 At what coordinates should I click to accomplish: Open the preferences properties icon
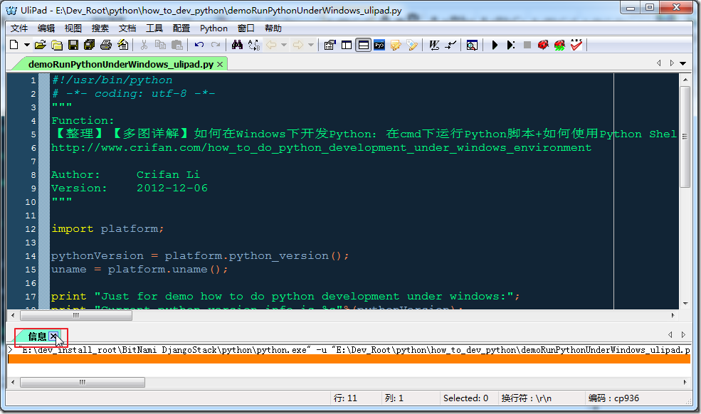click(x=330, y=45)
